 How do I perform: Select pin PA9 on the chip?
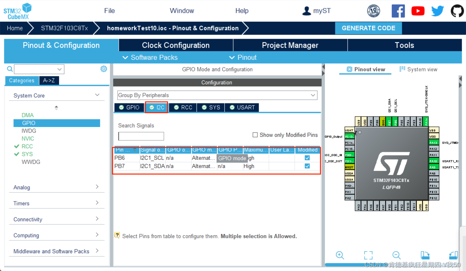(434, 167)
